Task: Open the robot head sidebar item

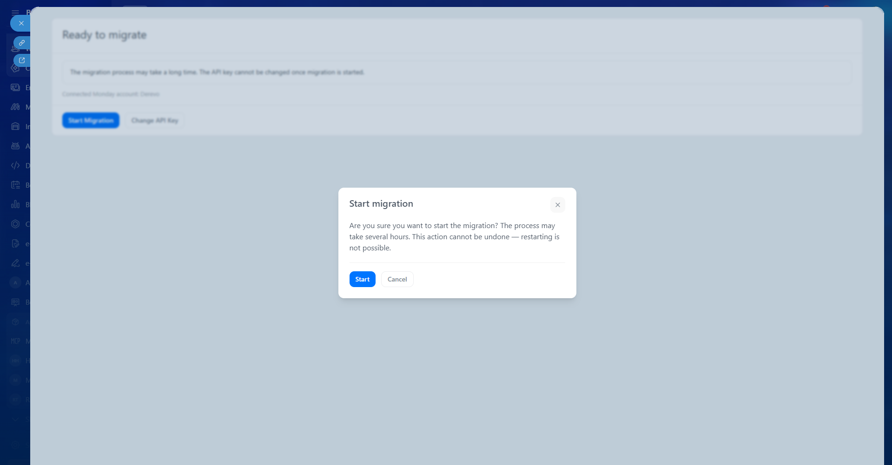Action: pyautogui.click(x=15, y=146)
